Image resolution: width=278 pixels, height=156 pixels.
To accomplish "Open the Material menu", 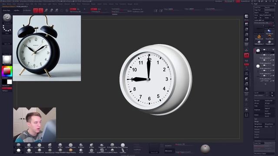I will point(67,4).
